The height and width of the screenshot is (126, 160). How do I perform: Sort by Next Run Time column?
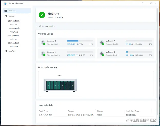(x=133, y=111)
